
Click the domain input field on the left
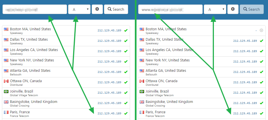(x=34, y=9)
